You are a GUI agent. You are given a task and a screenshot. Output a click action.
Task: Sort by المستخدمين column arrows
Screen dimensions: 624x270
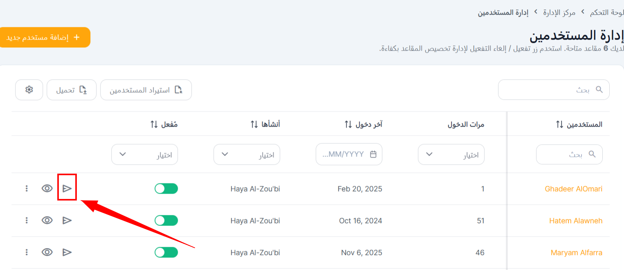coord(560,124)
